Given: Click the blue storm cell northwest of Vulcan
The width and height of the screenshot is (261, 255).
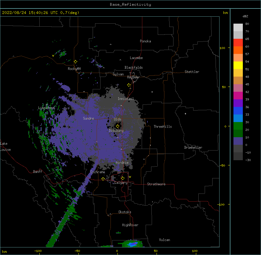Looking at the screenshot, I should tap(133, 244).
